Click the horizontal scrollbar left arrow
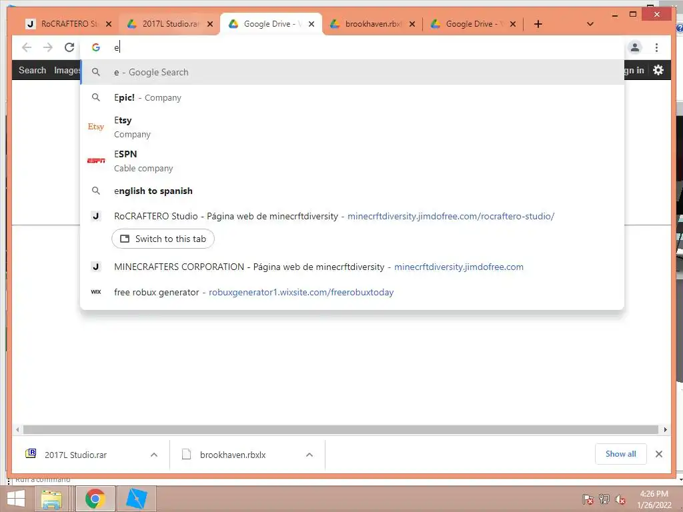 17,430
